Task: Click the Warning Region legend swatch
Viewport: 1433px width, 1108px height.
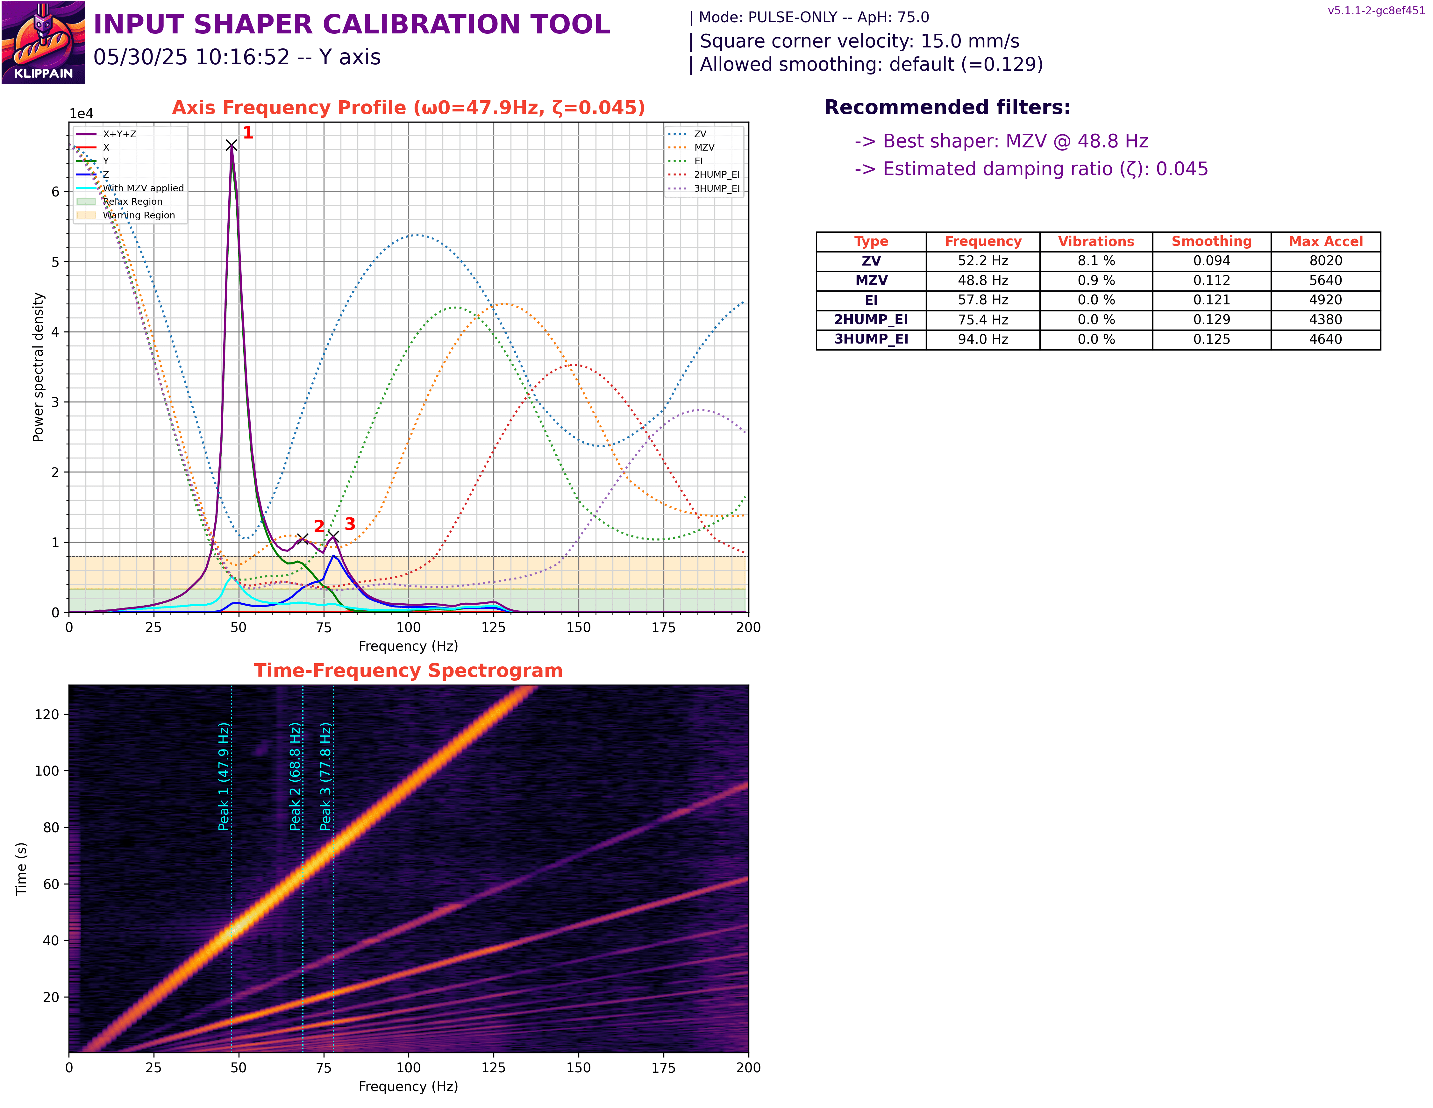Action: (x=86, y=215)
